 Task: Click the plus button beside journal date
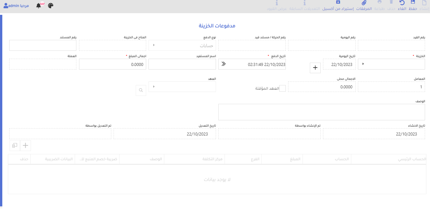[315, 68]
